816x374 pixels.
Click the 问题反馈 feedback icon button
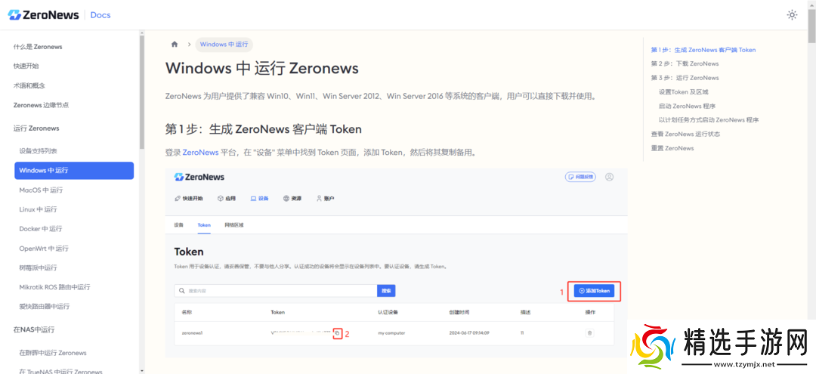[580, 177]
